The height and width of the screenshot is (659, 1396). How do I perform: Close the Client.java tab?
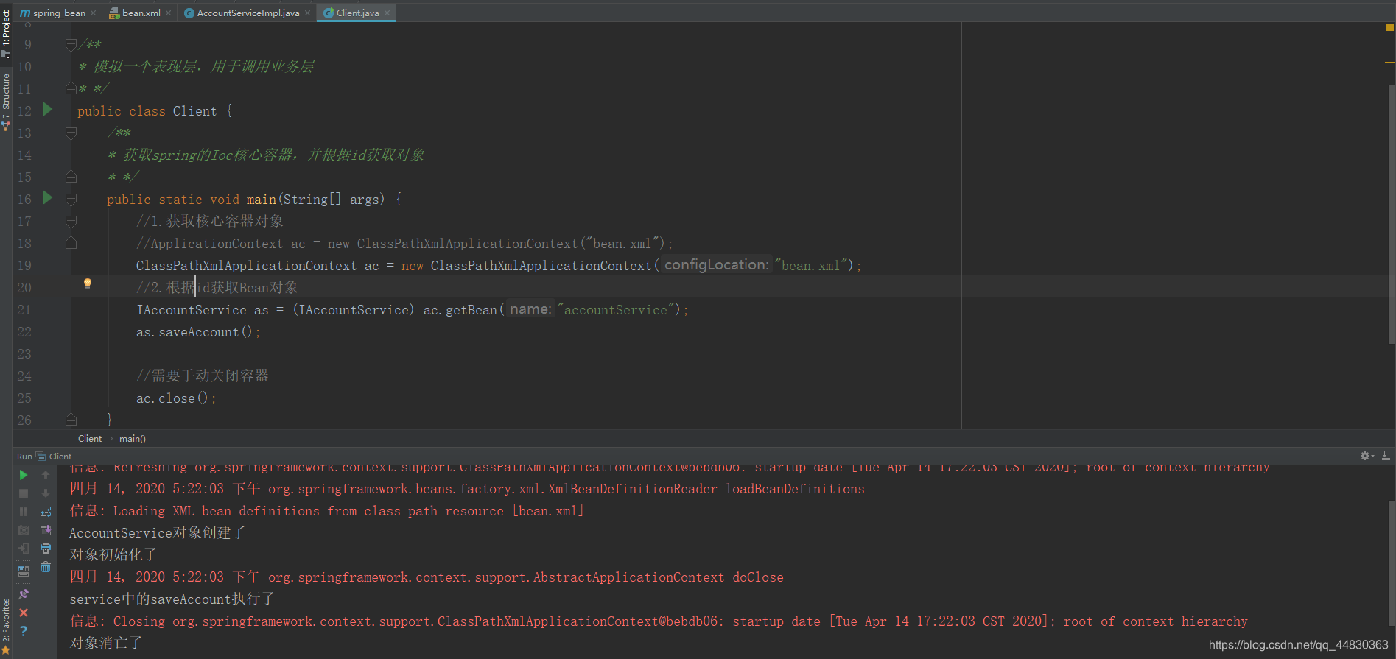387,13
